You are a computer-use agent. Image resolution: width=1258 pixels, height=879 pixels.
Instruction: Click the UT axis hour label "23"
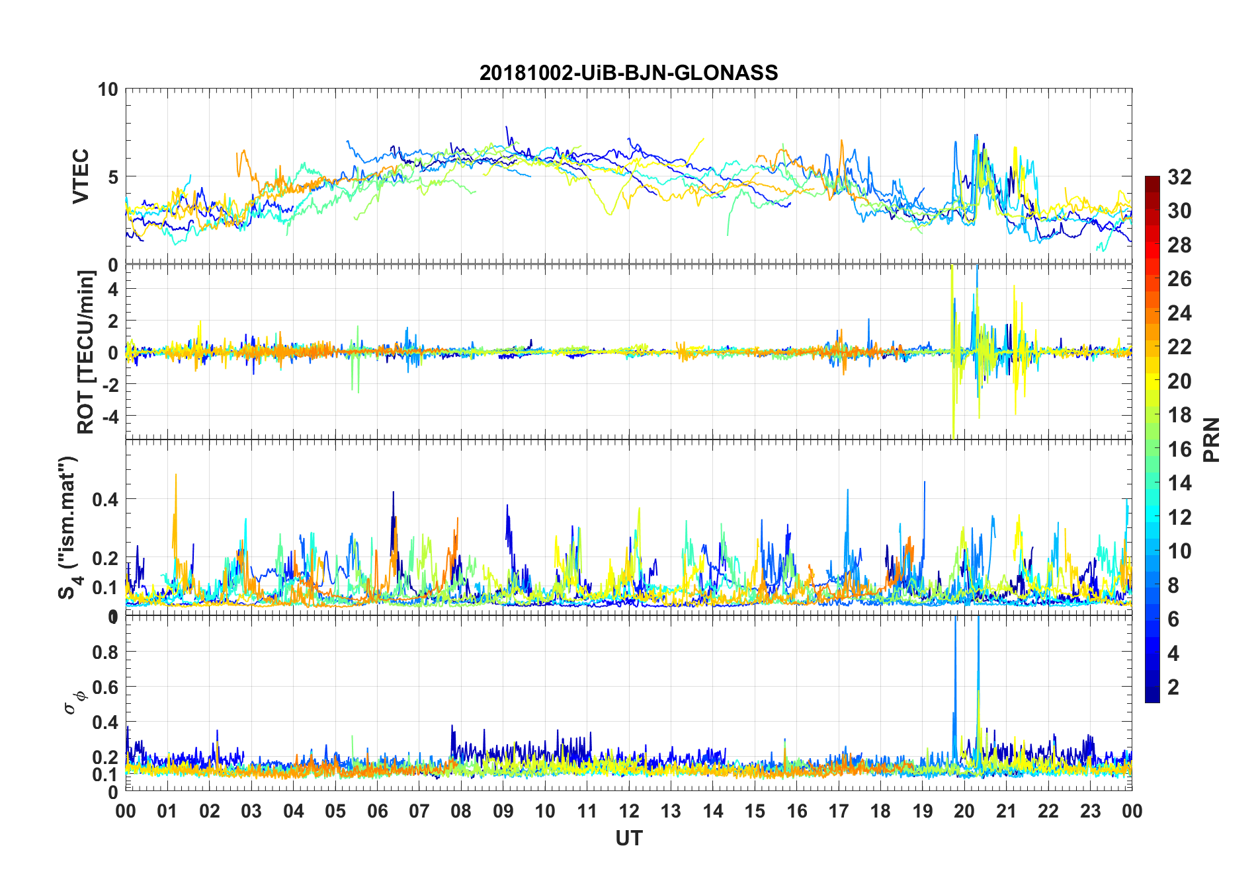(1090, 811)
